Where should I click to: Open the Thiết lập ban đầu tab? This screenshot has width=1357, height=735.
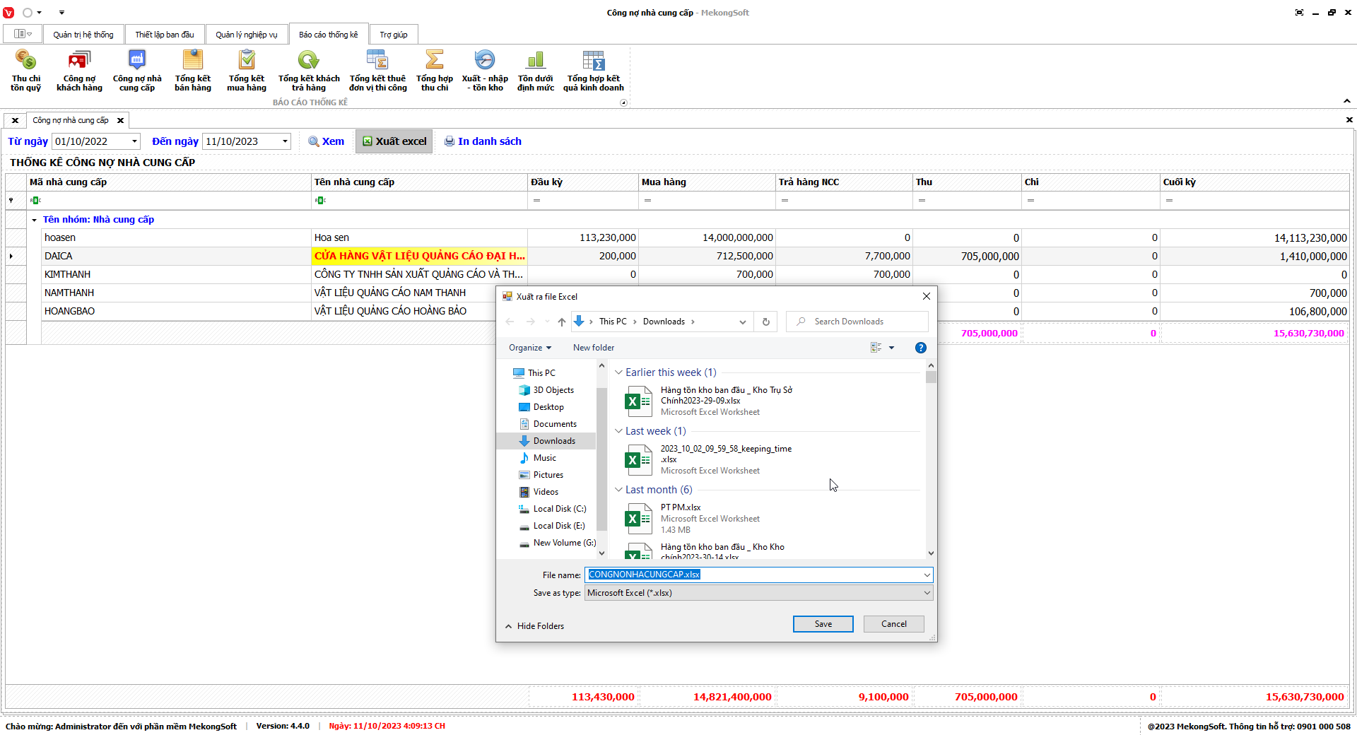(164, 35)
